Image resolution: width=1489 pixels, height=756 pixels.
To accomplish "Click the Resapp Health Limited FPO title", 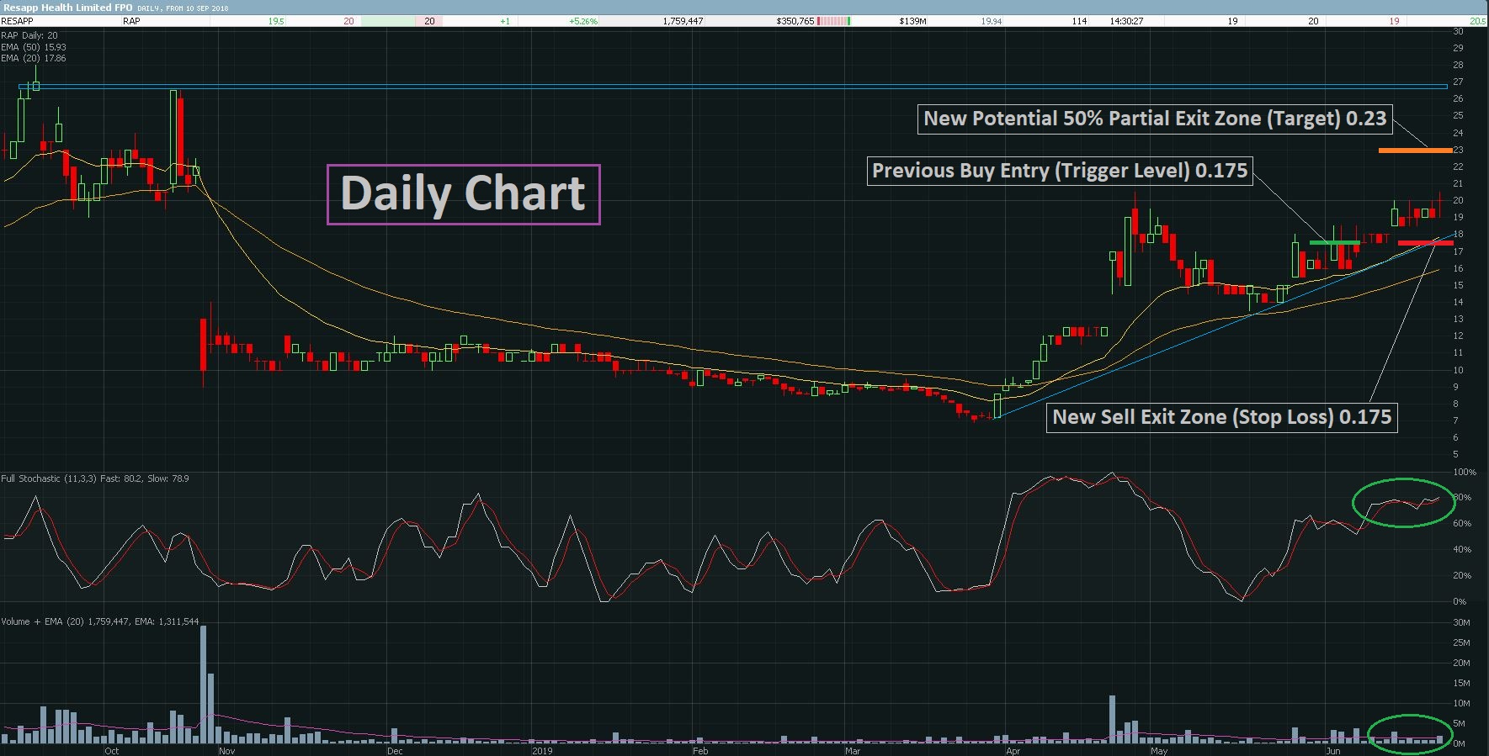I will tap(67, 8).
